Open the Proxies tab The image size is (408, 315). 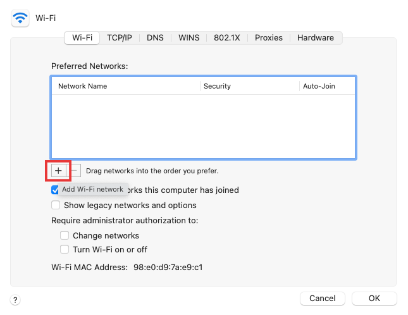[x=269, y=38]
